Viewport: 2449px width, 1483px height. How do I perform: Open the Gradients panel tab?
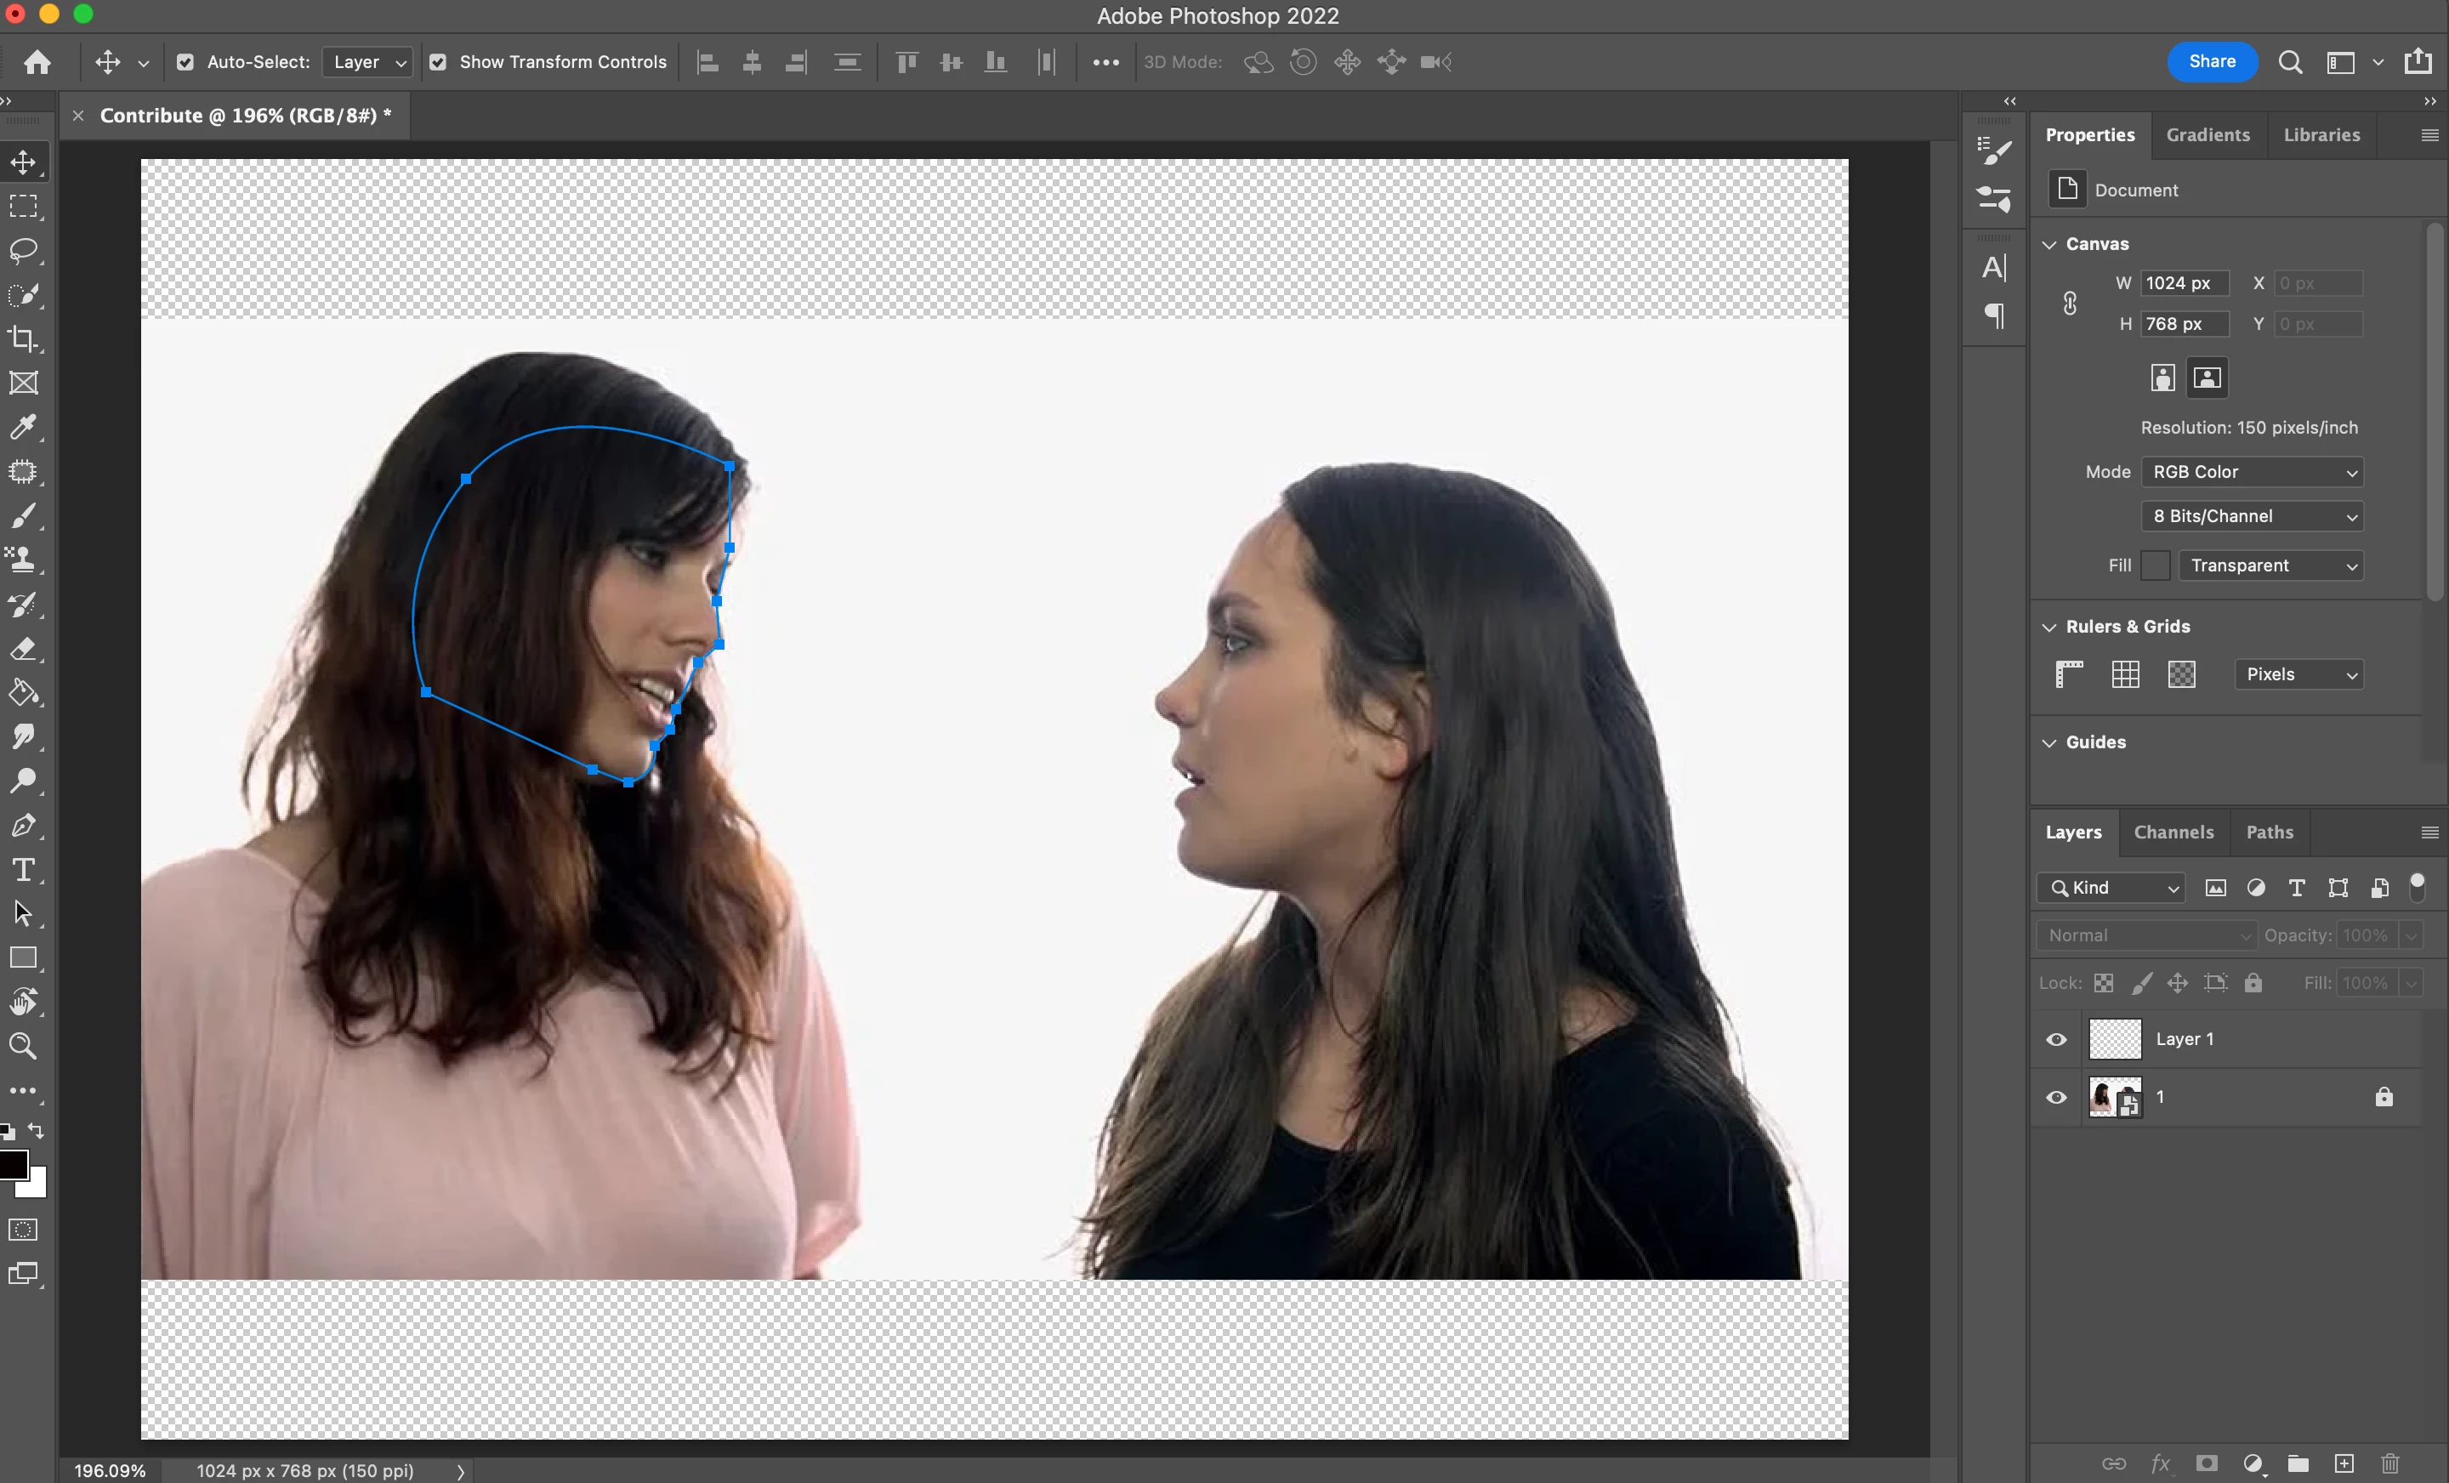coord(2208,135)
